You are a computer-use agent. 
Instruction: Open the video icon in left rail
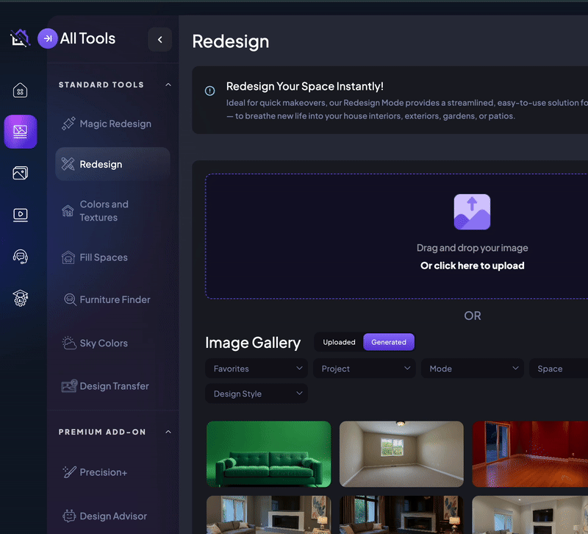(21, 215)
